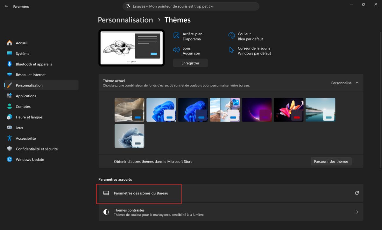Click the Accessibilité figure icon
Viewport: 382px width, 230px height.
[x=10, y=138]
